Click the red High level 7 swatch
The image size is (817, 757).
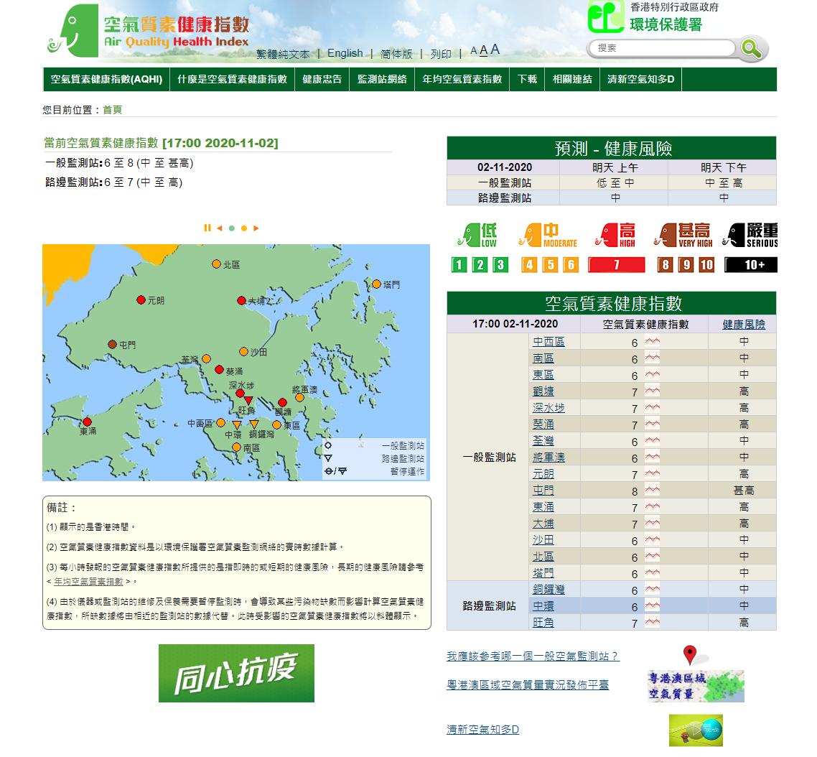pyautogui.click(x=616, y=265)
